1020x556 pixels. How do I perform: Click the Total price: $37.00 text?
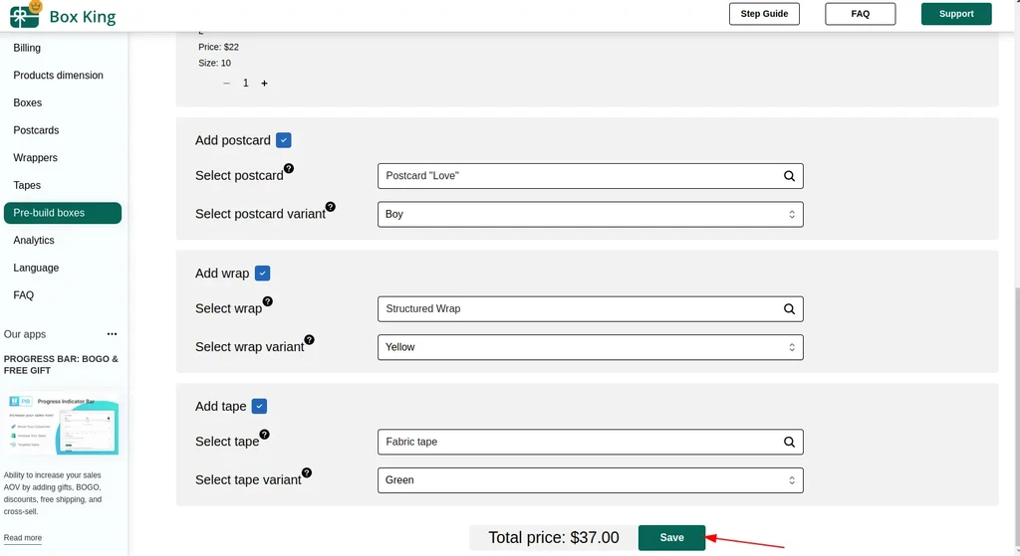pos(554,538)
